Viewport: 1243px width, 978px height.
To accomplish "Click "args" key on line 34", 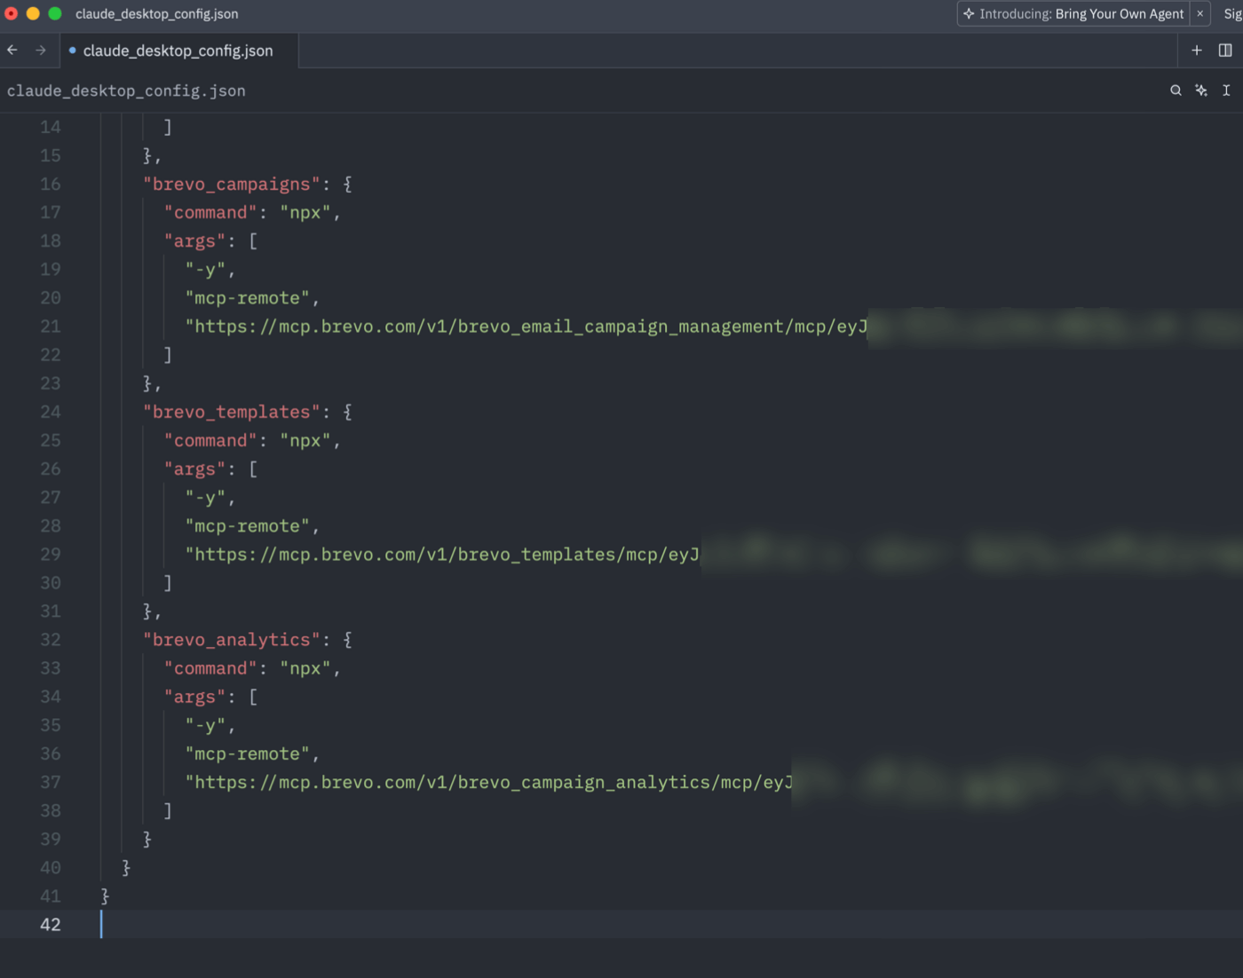I will (194, 697).
